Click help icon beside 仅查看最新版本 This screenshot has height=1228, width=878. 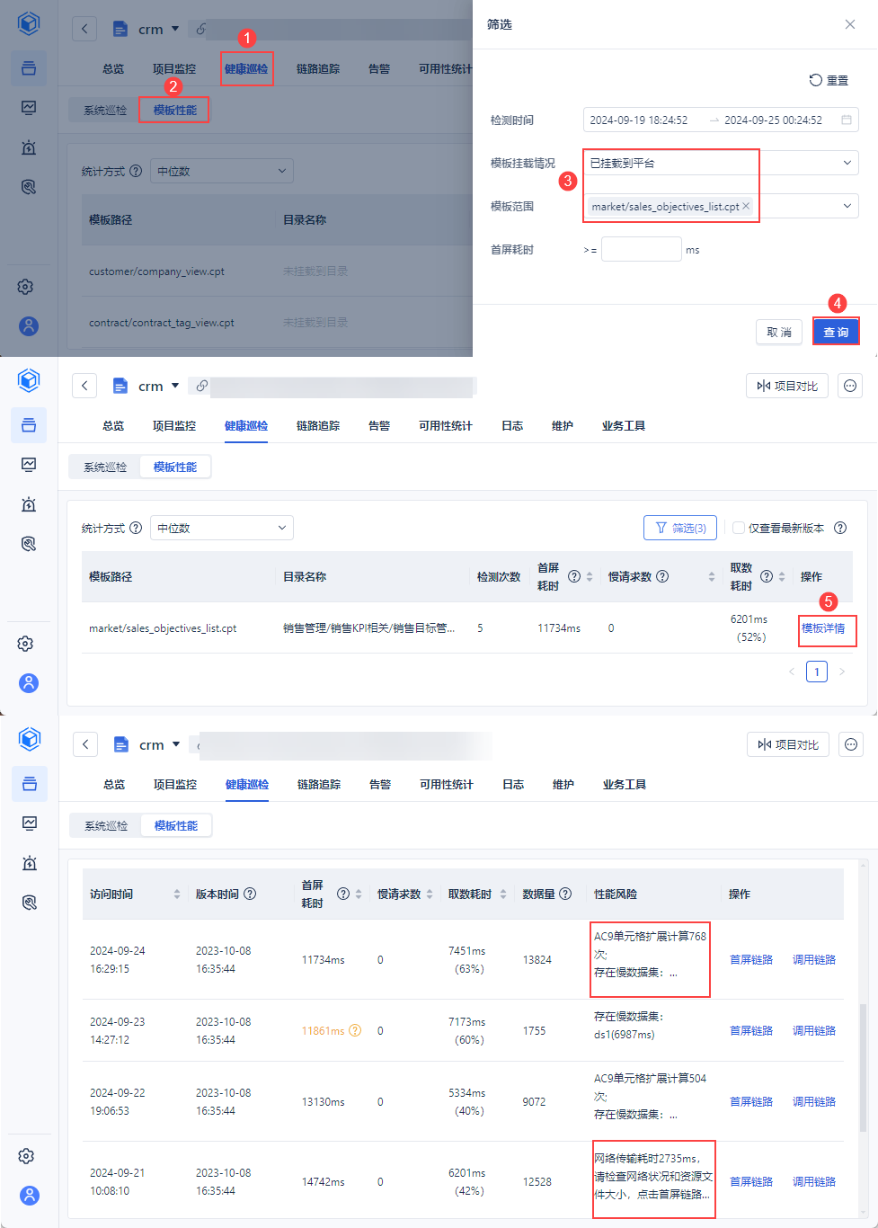(840, 528)
